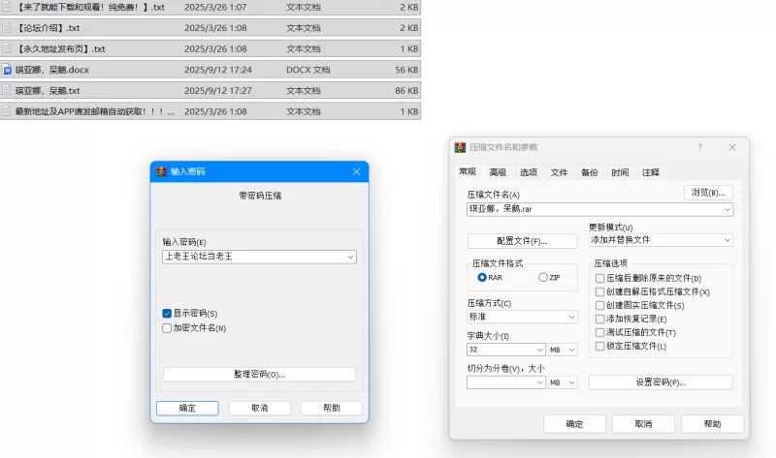Viewport: 776px width, 458px height.
Task: Switch to the 时间 tab
Action: click(620, 172)
